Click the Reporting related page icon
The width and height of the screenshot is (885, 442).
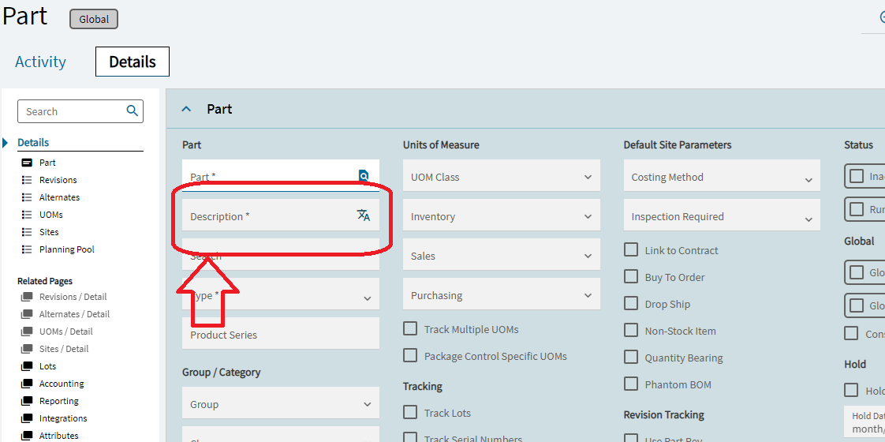27,401
